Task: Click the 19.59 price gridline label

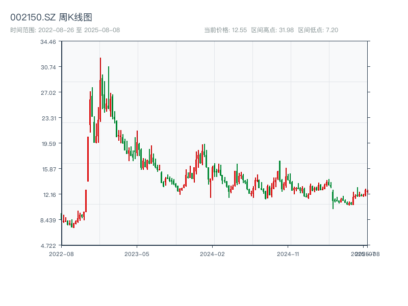Action: click(48, 144)
